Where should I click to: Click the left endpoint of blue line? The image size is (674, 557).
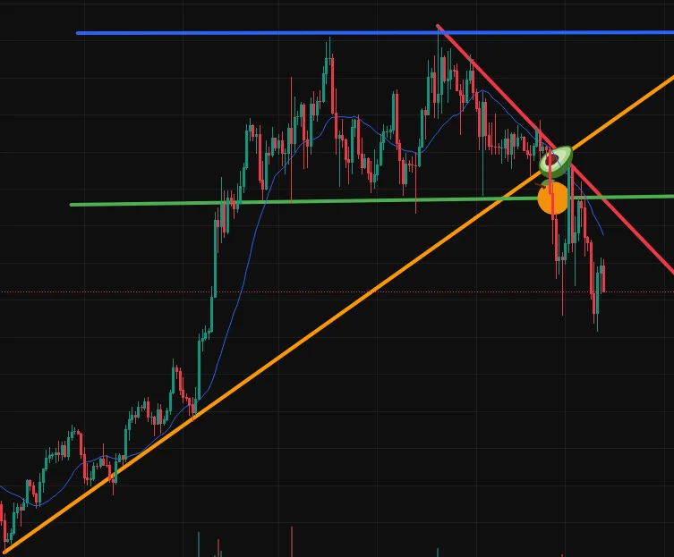coord(78,33)
